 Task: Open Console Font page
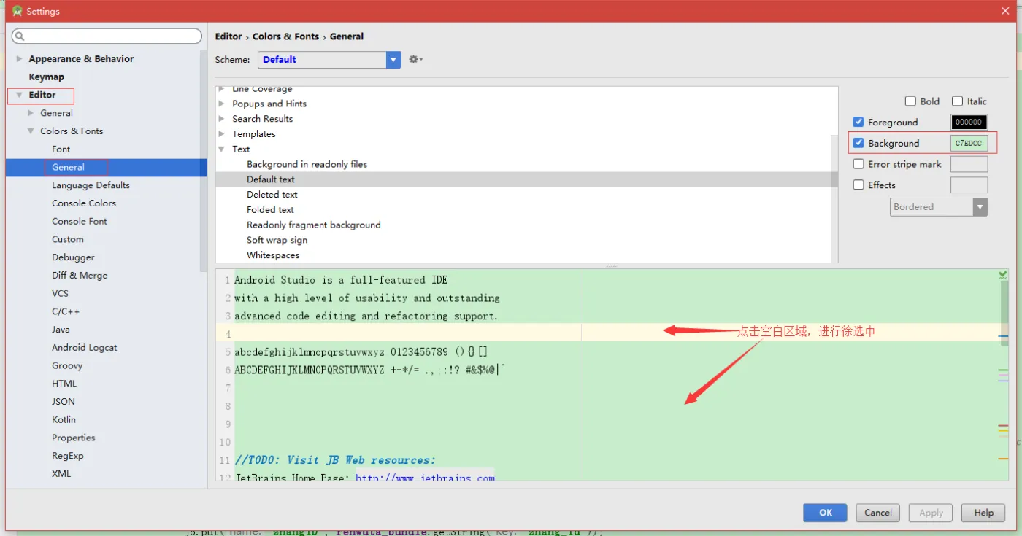(x=80, y=221)
